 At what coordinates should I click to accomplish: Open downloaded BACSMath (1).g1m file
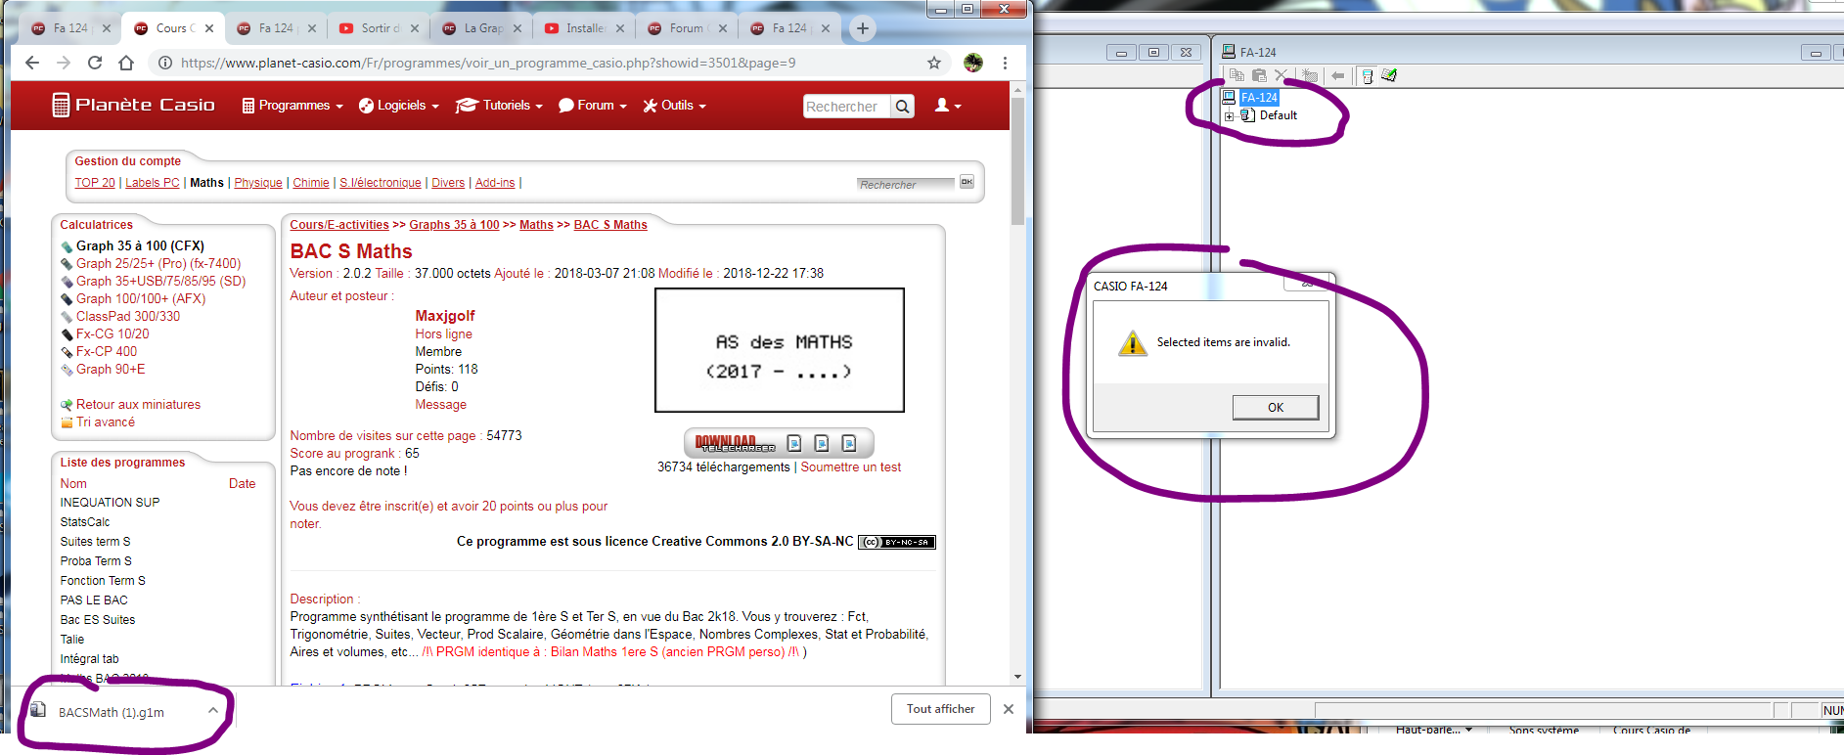click(112, 712)
